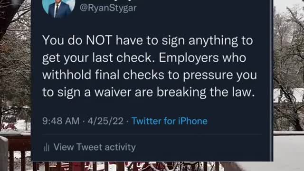The width and height of the screenshot is (304, 171).
Task: Click the 4/25/22 tweet date
Action: [105, 121]
